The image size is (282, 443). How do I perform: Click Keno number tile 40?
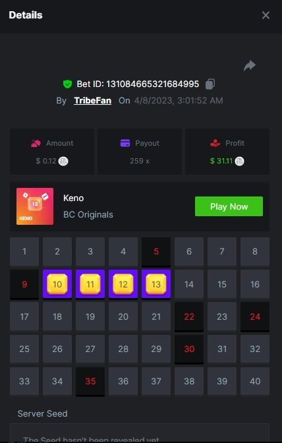[255, 382]
